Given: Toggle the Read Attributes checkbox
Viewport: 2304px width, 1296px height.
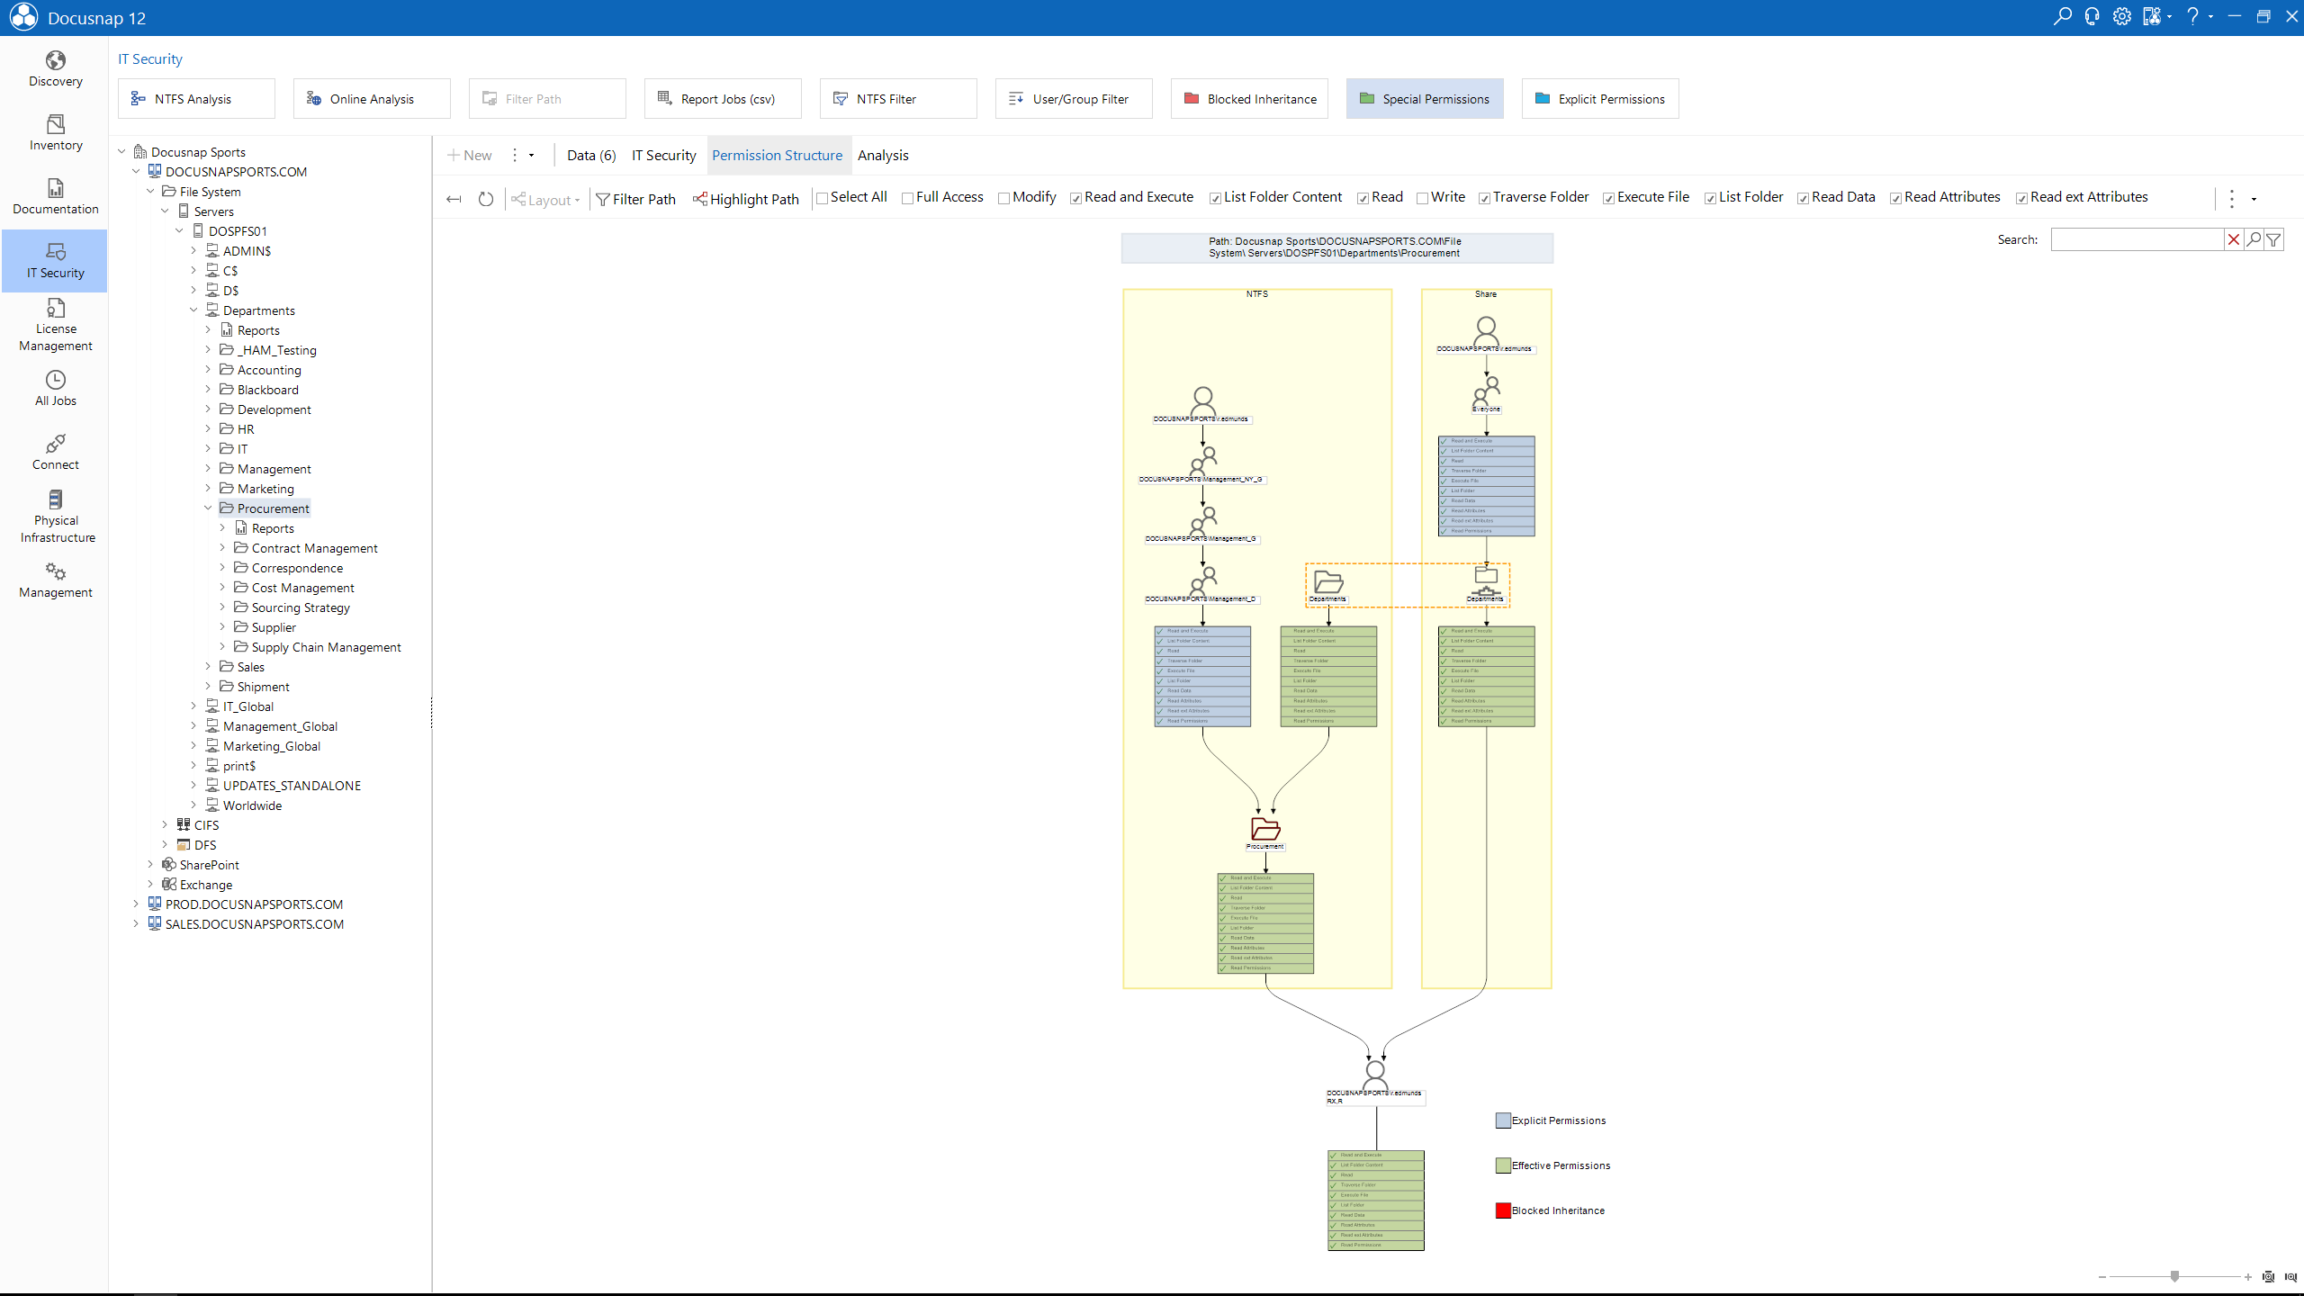Looking at the screenshot, I should tap(1895, 198).
